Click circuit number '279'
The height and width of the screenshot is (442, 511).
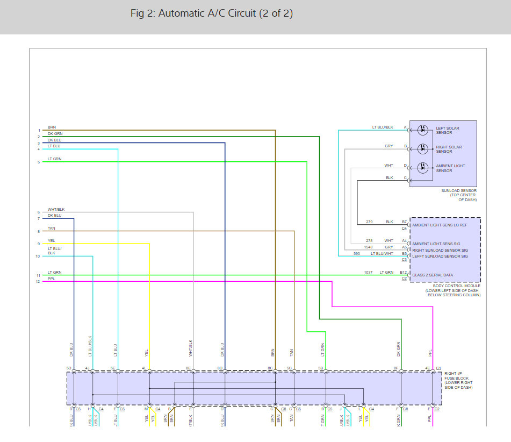click(x=369, y=222)
